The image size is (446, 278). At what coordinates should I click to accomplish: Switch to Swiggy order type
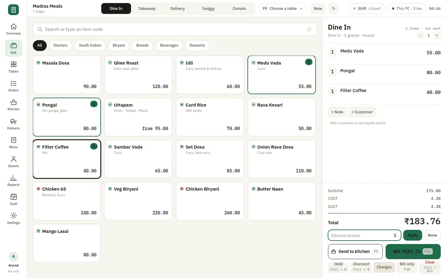208,9
